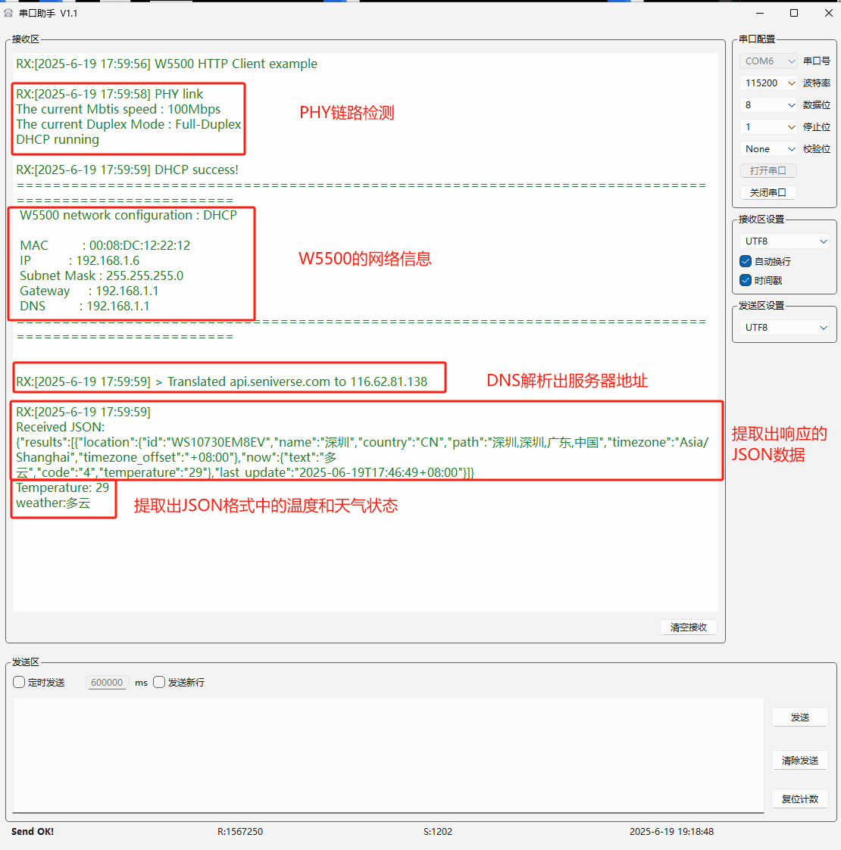Screen dimensions: 841x850
Task: Uncheck the 自动换行 checkbox
Action: click(x=746, y=261)
